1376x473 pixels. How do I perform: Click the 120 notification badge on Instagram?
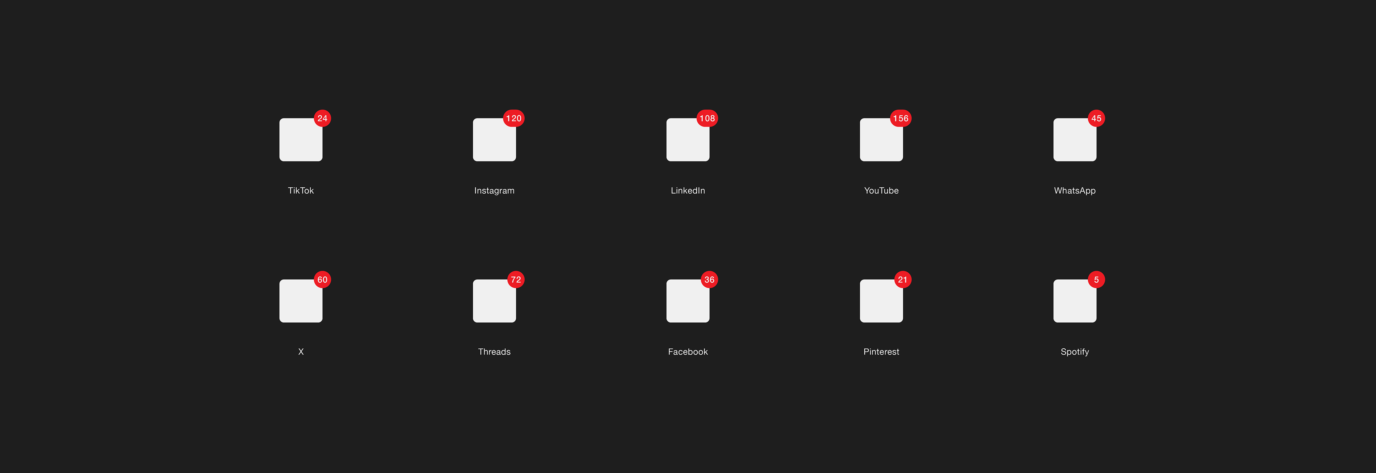coord(514,119)
